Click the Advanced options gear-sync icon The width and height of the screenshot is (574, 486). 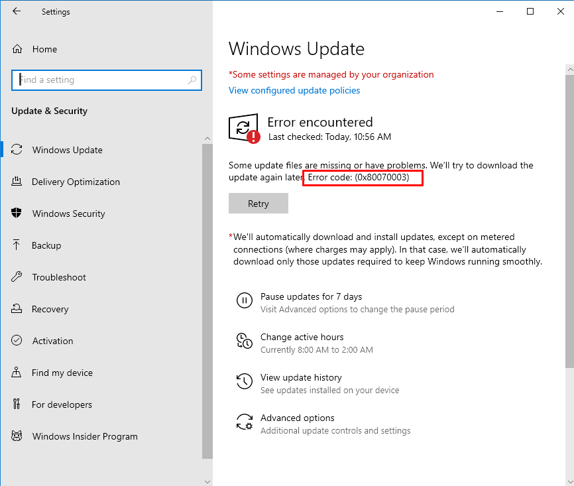pos(244,422)
